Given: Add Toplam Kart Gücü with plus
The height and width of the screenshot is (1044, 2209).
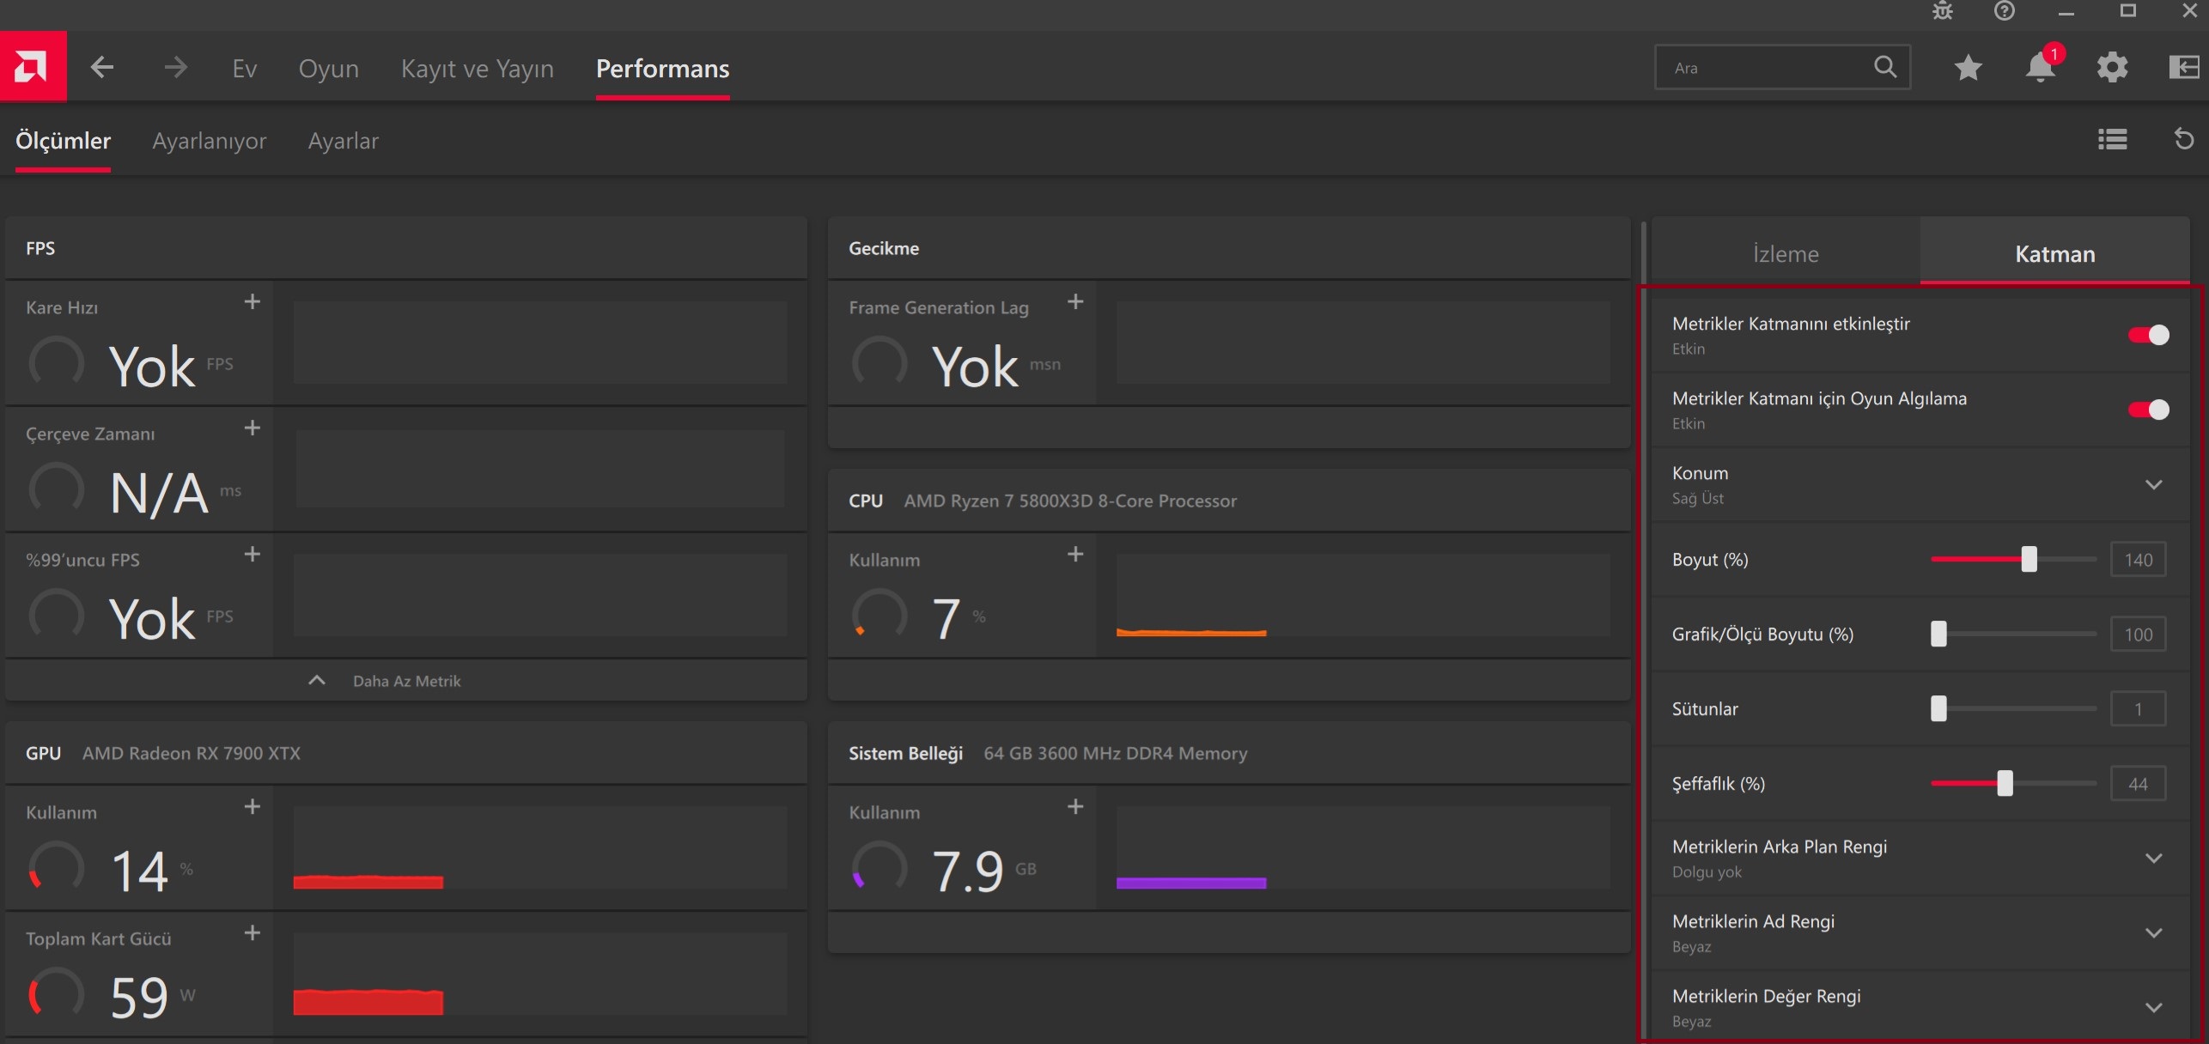Looking at the screenshot, I should pyautogui.click(x=252, y=932).
